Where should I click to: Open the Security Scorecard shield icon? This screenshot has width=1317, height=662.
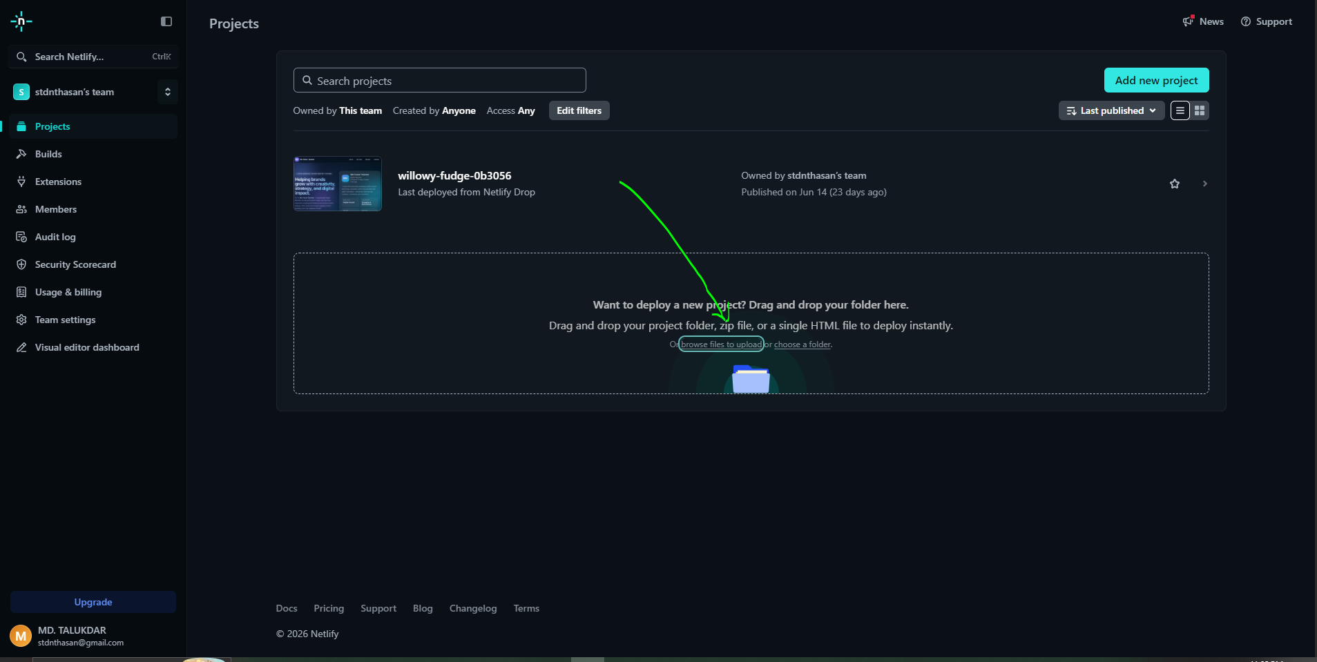pyautogui.click(x=21, y=264)
